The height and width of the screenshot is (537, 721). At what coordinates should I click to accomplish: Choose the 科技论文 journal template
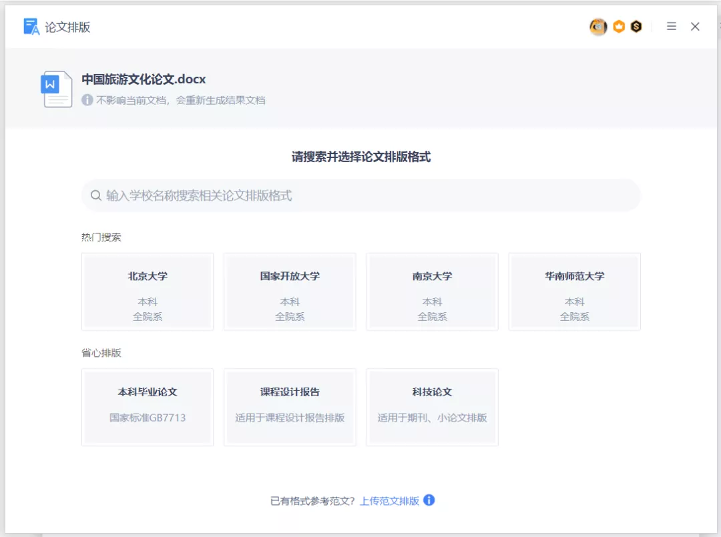(432, 407)
